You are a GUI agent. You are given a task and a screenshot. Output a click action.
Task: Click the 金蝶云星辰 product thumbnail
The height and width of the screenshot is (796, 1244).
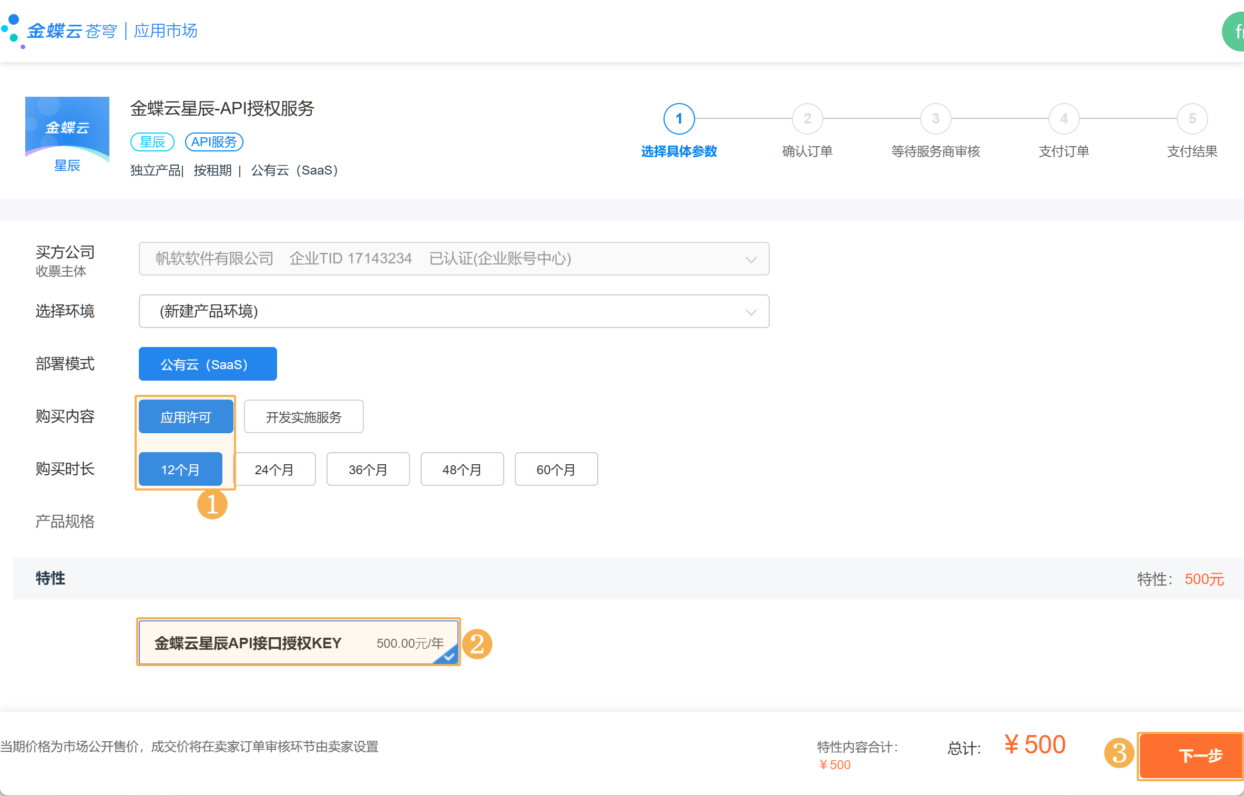coord(67,136)
